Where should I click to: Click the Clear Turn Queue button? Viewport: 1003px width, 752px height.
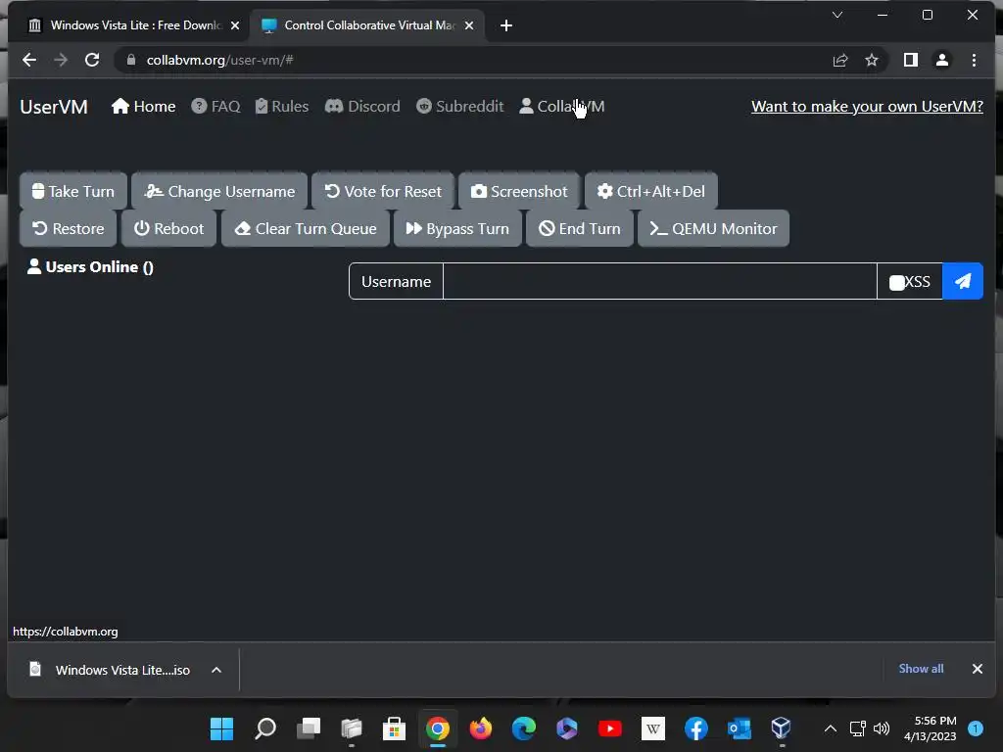tap(306, 228)
